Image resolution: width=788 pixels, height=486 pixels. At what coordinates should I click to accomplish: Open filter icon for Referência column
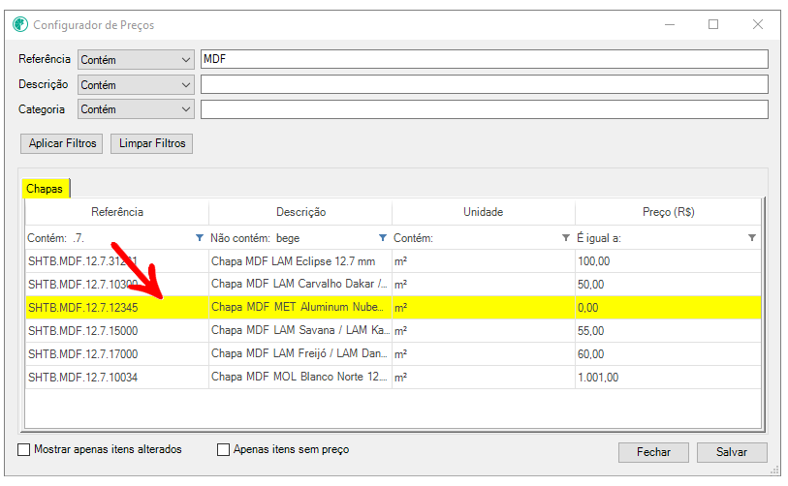tap(200, 237)
